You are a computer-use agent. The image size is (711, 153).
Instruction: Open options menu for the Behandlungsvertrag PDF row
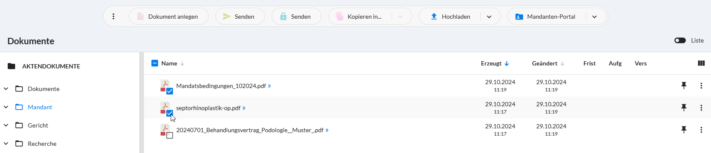701,130
